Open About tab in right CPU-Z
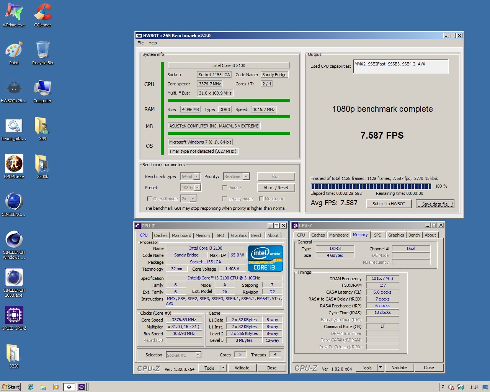 click(430, 235)
